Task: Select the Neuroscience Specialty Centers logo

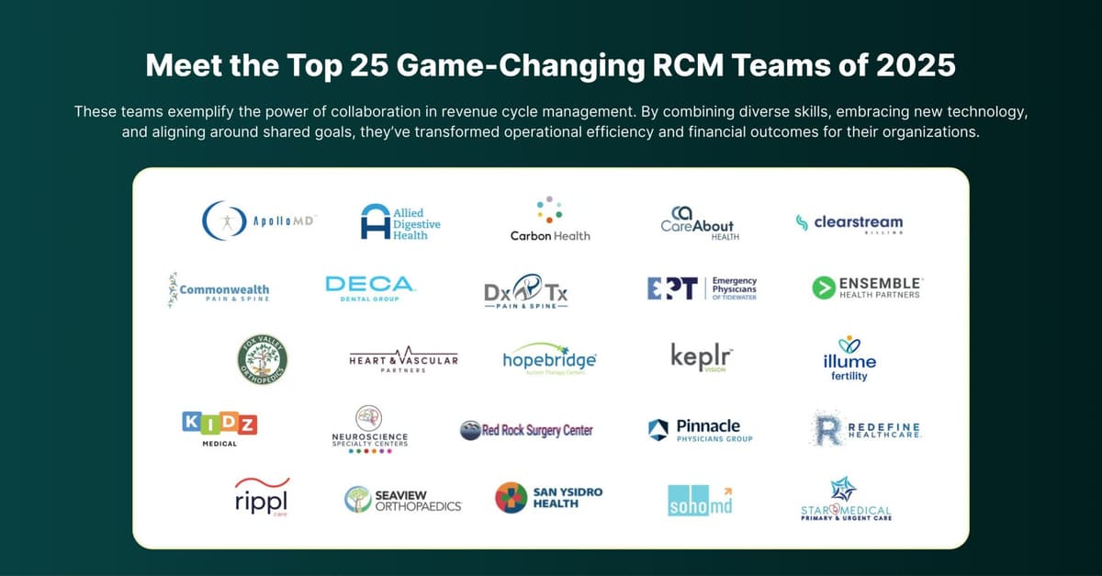Action: (369, 429)
